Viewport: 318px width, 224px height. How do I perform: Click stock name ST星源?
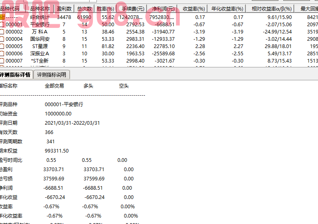click(x=40, y=46)
